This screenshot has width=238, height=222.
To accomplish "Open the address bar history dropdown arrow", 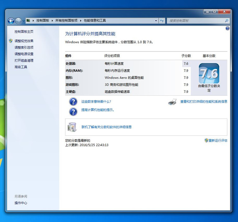I will pos(156,21).
